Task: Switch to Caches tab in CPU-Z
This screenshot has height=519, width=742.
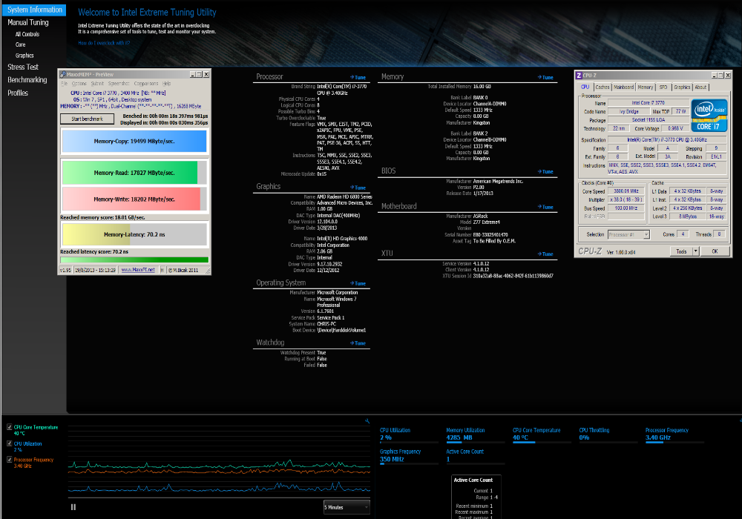Action: point(603,87)
